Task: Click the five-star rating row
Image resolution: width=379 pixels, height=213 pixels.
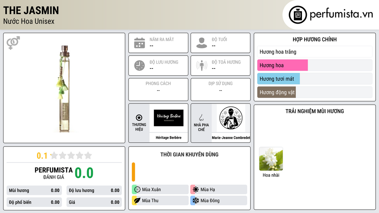Action: pyautogui.click(x=71, y=155)
